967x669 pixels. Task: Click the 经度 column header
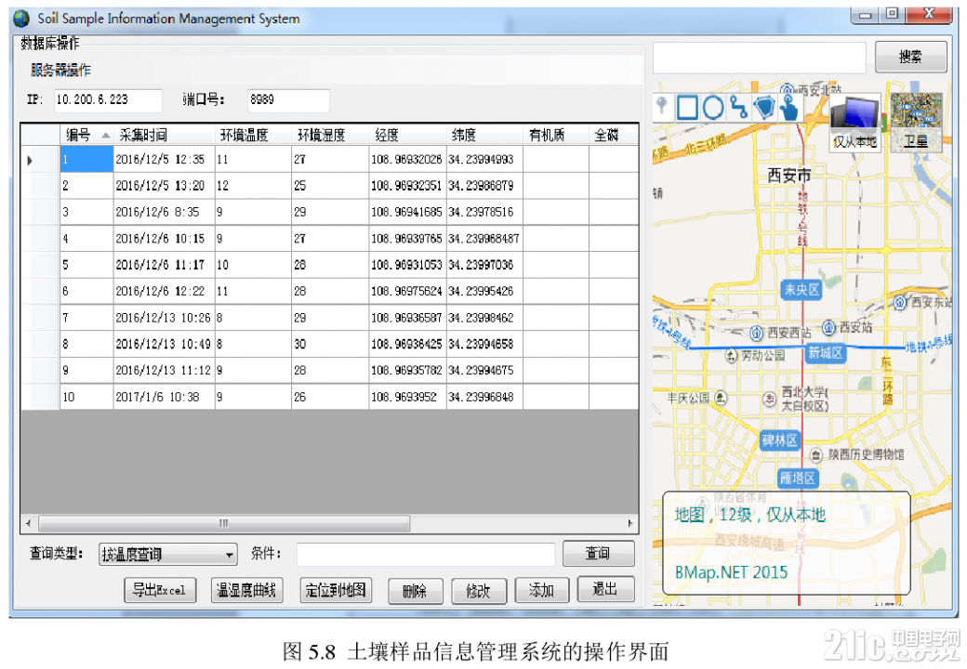click(x=407, y=135)
